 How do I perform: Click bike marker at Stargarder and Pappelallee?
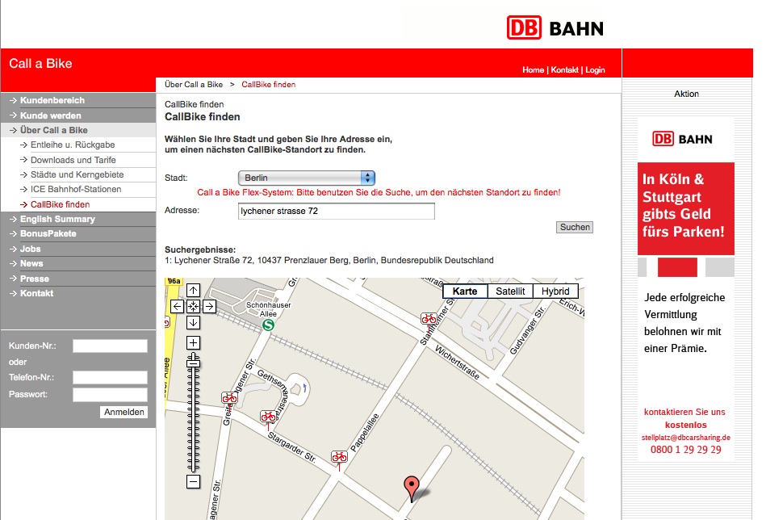[339, 457]
